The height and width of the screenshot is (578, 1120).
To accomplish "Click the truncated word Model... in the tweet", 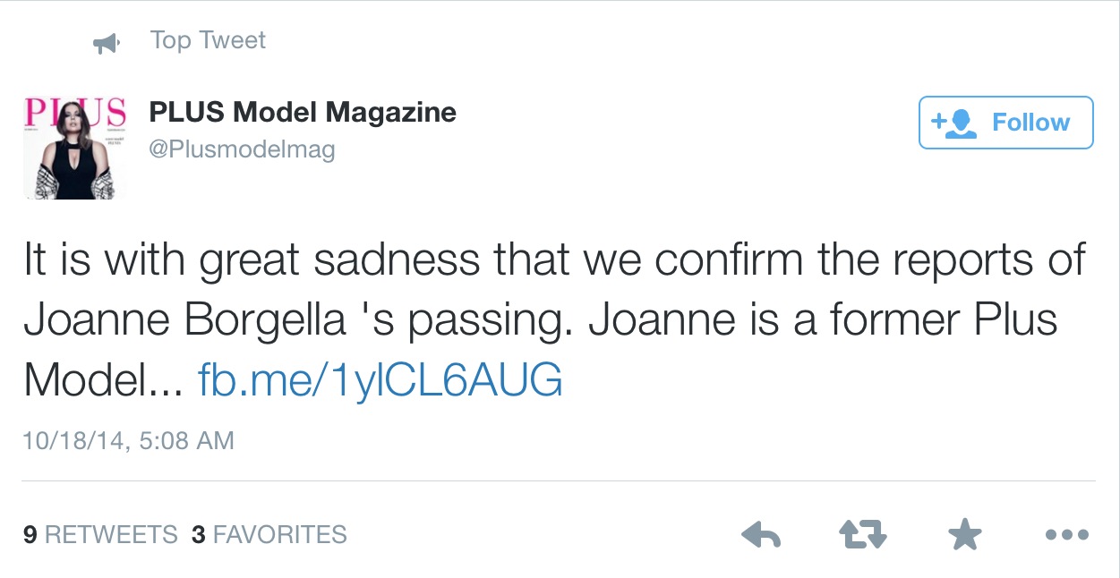I will [x=103, y=381].
